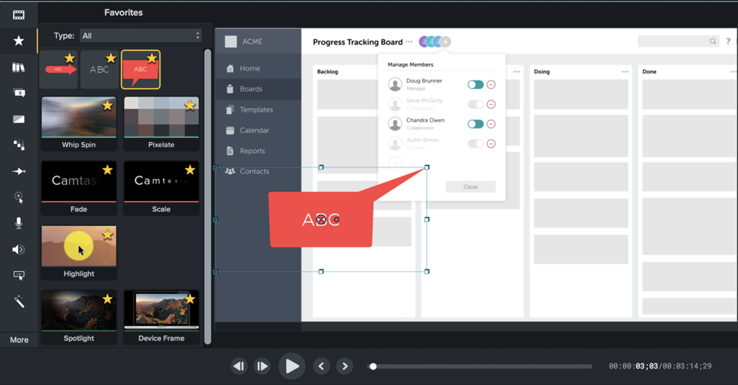The image size is (738, 385).
Task: Click the board search field
Action: [x=679, y=41]
